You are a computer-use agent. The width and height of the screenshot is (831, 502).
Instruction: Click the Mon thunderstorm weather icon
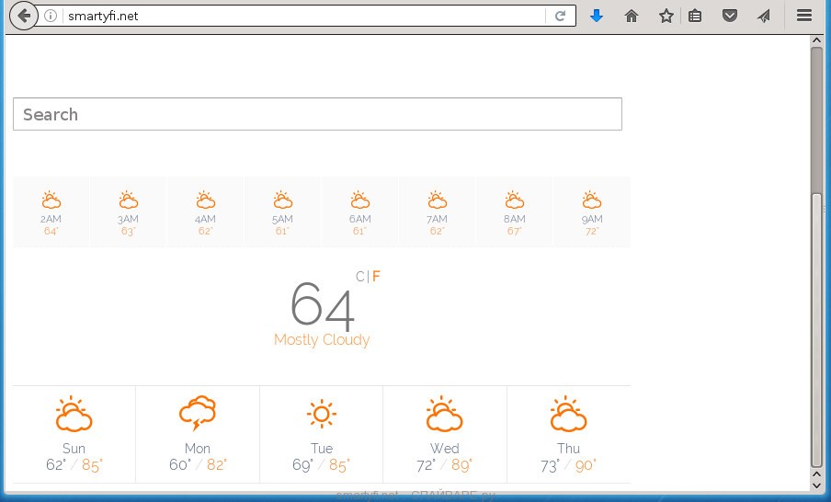(x=198, y=413)
